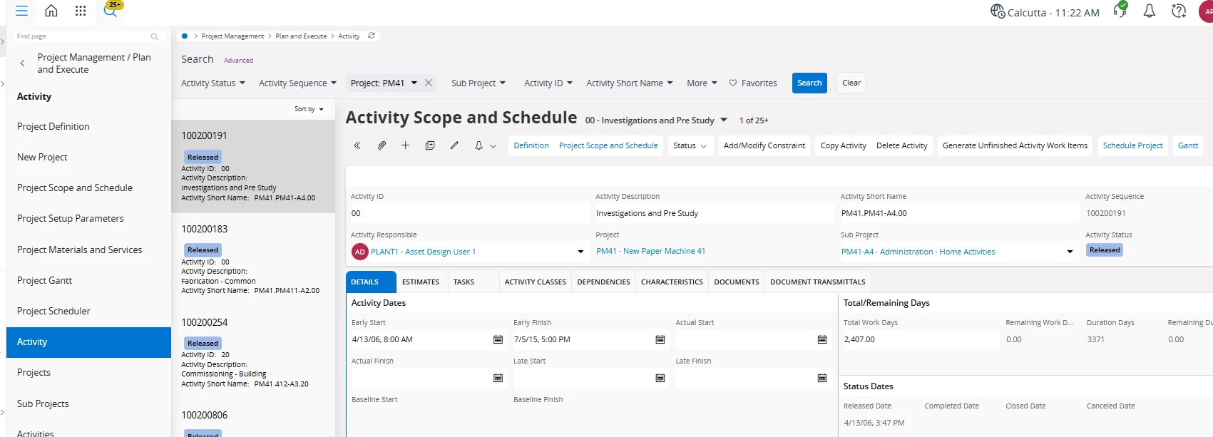Select activity card 100200183
The height and width of the screenshot is (437, 1213).
(253, 259)
